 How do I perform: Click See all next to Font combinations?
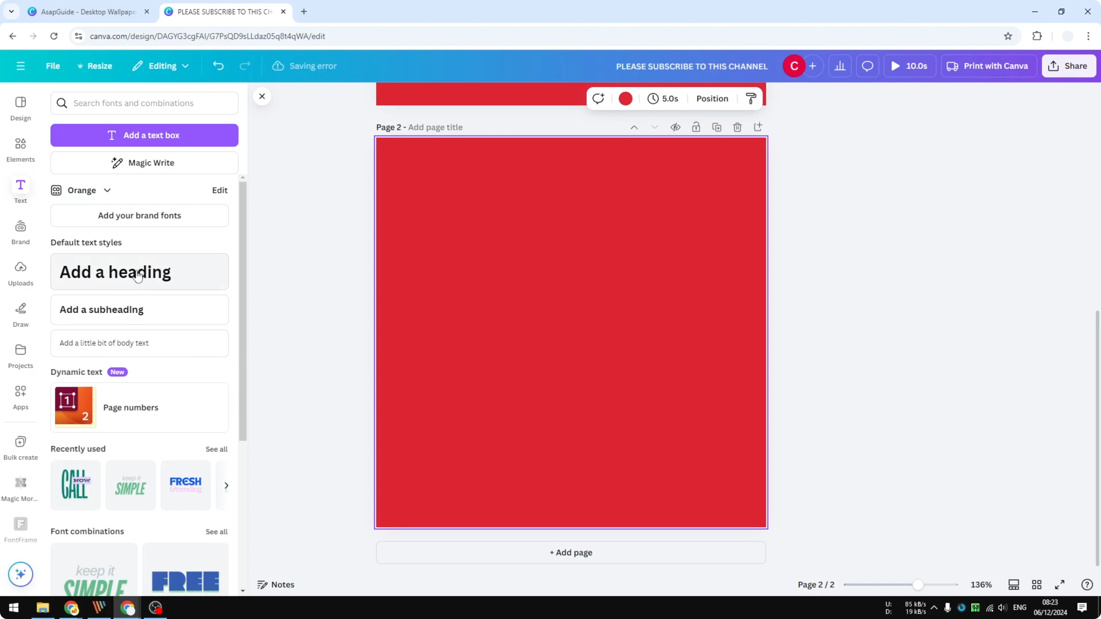point(217,531)
